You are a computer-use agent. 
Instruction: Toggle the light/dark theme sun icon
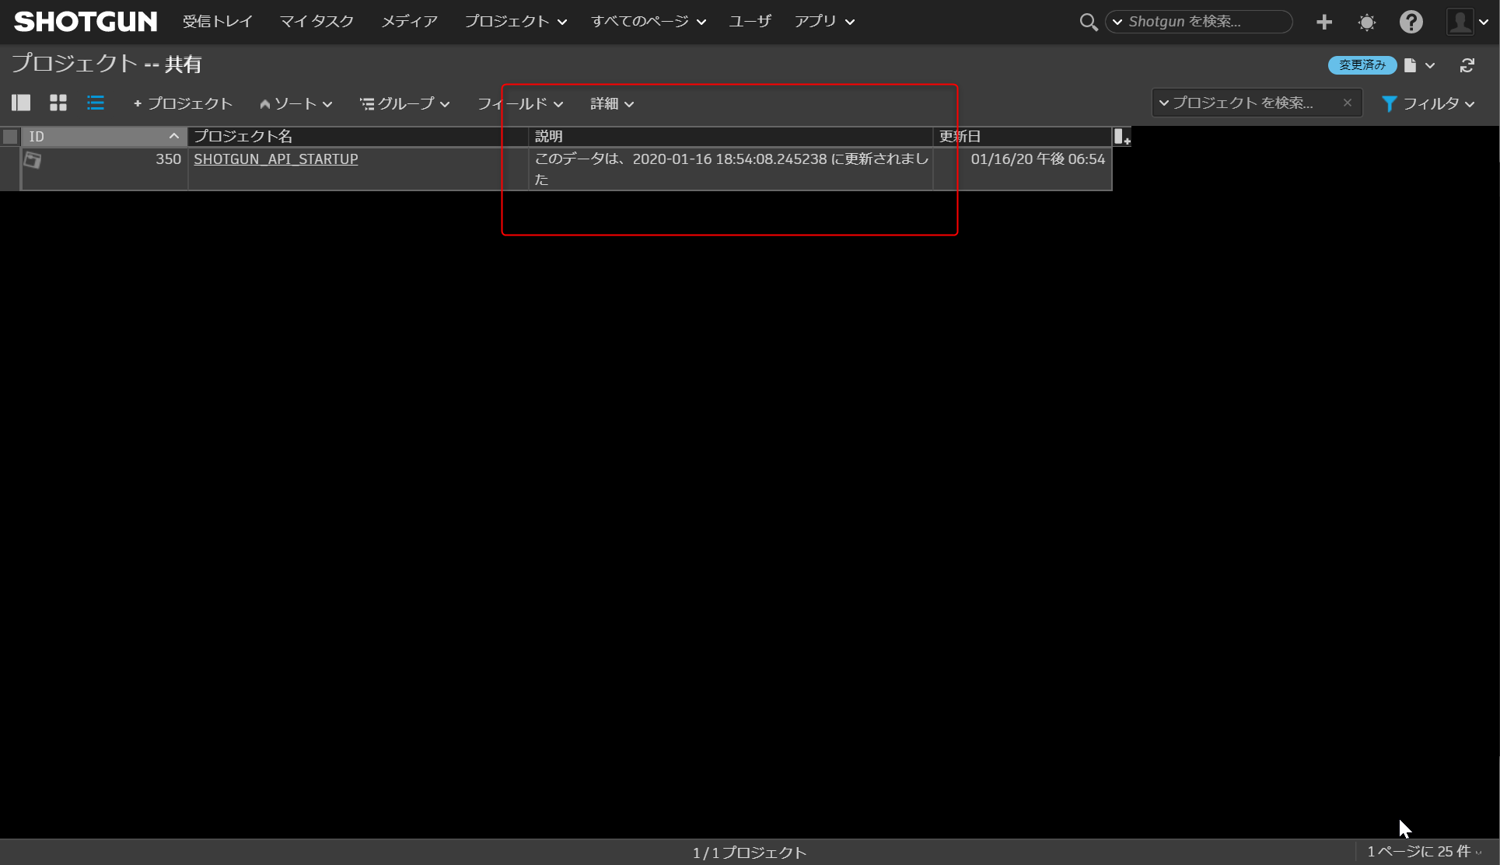pos(1366,22)
